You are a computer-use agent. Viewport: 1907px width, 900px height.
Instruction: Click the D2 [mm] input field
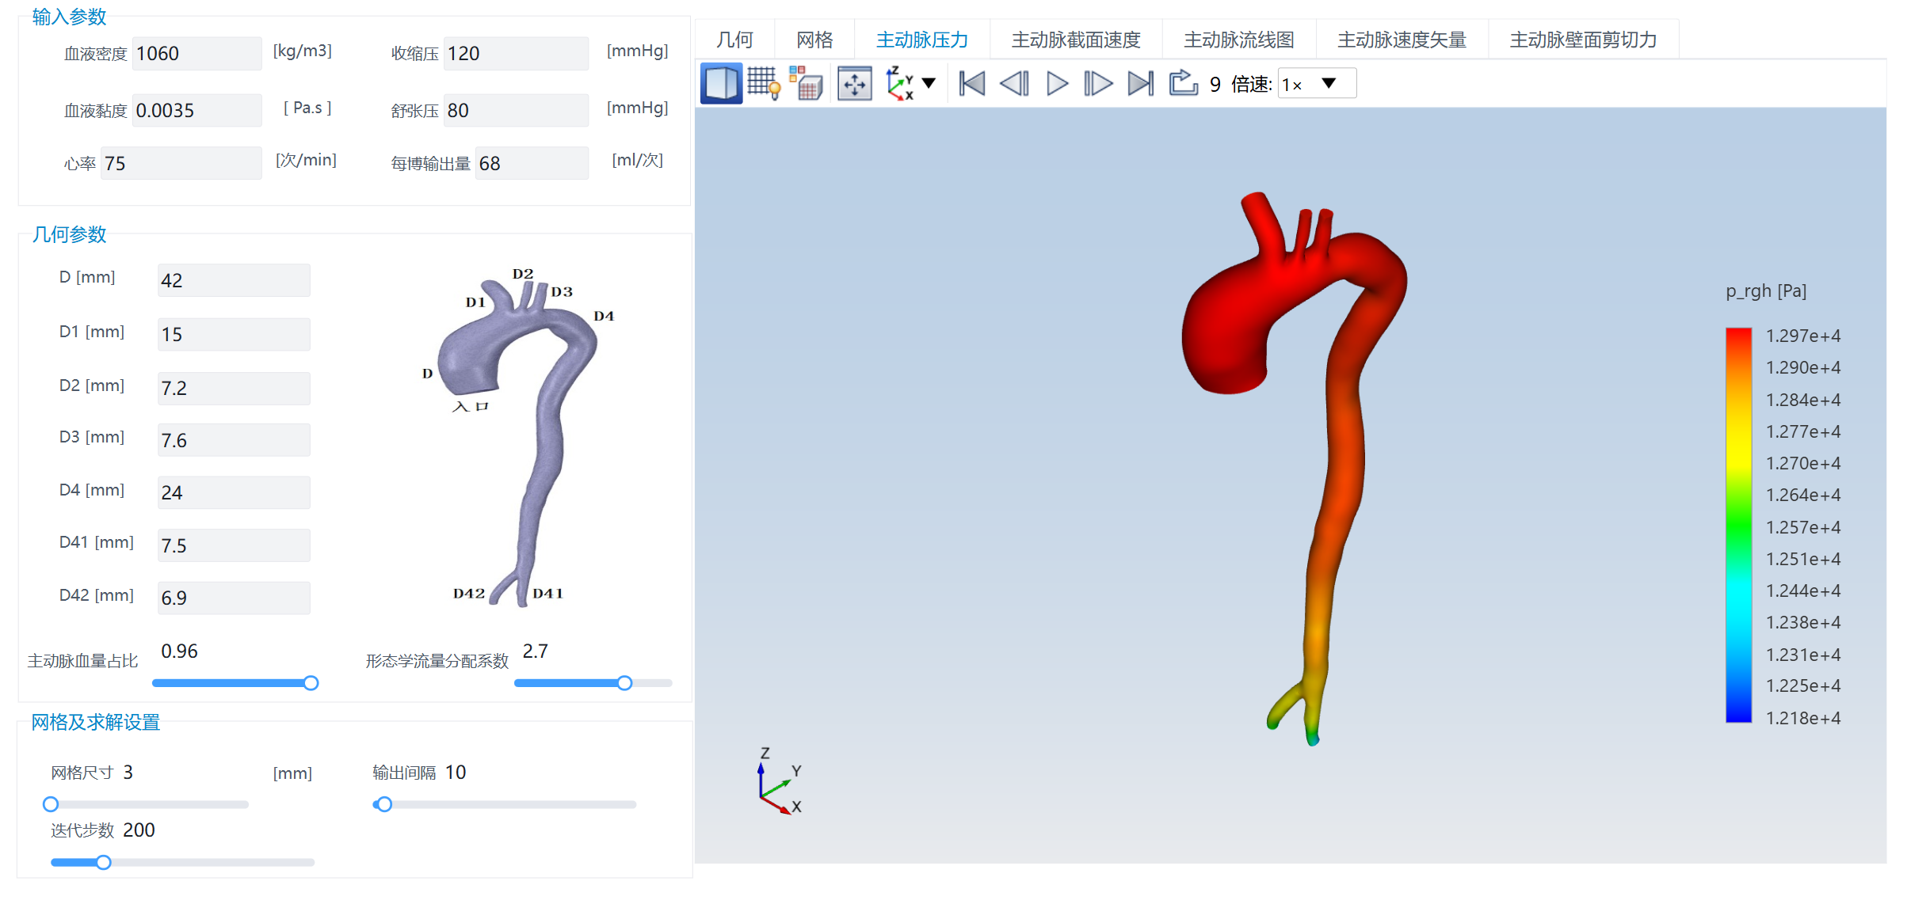234,388
